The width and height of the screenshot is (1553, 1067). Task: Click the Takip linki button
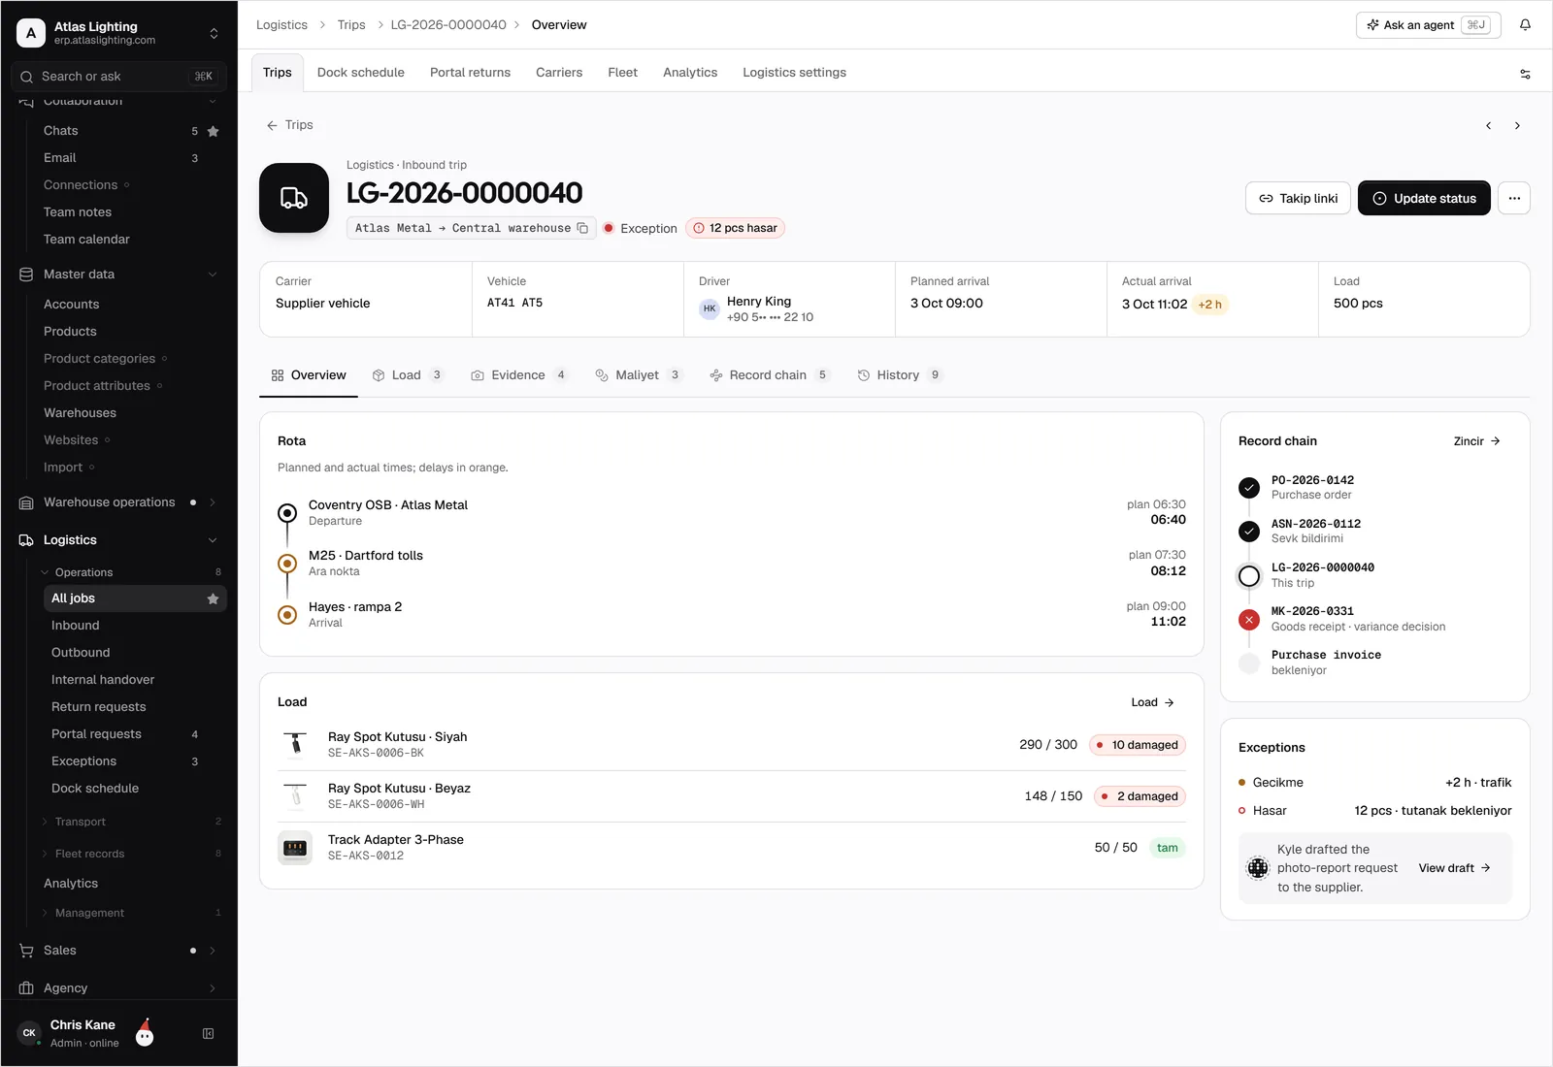click(1297, 198)
